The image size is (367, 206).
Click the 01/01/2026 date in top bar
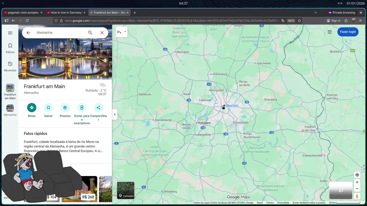click(x=356, y=3)
